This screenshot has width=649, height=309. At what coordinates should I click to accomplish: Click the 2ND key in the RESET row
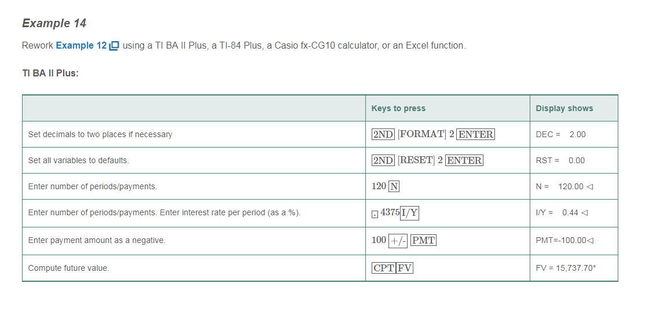click(383, 160)
